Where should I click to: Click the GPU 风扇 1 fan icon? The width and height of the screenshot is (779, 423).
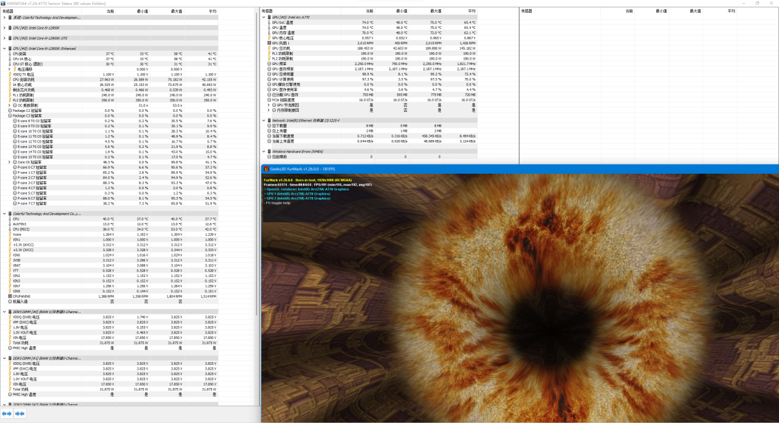pos(269,43)
